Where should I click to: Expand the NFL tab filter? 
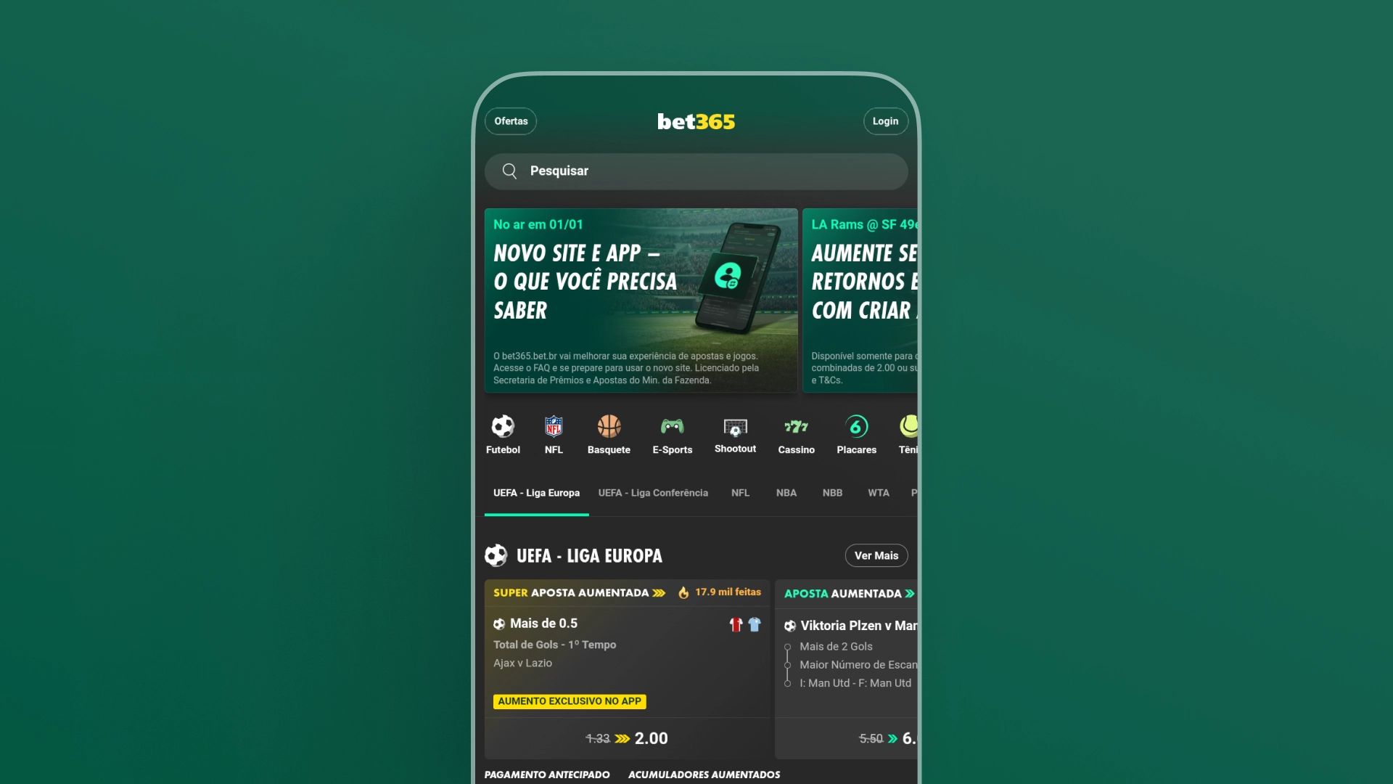click(x=739, y=492)
